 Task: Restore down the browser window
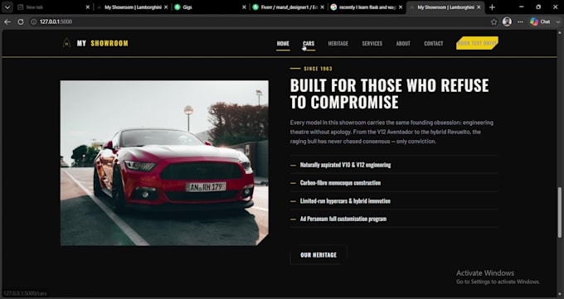[538, 7]
